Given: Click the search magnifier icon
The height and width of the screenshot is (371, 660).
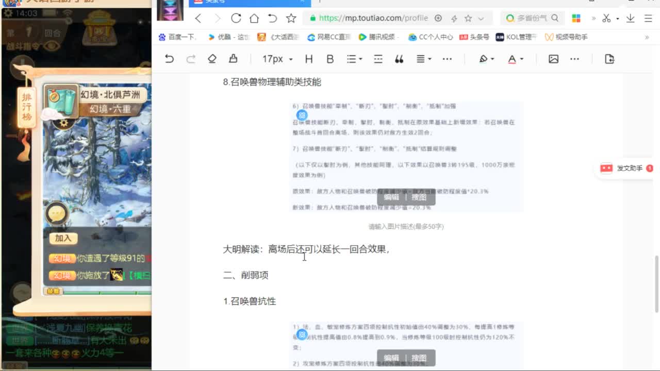Looking at the screenshot, I should tap(555, 18).
